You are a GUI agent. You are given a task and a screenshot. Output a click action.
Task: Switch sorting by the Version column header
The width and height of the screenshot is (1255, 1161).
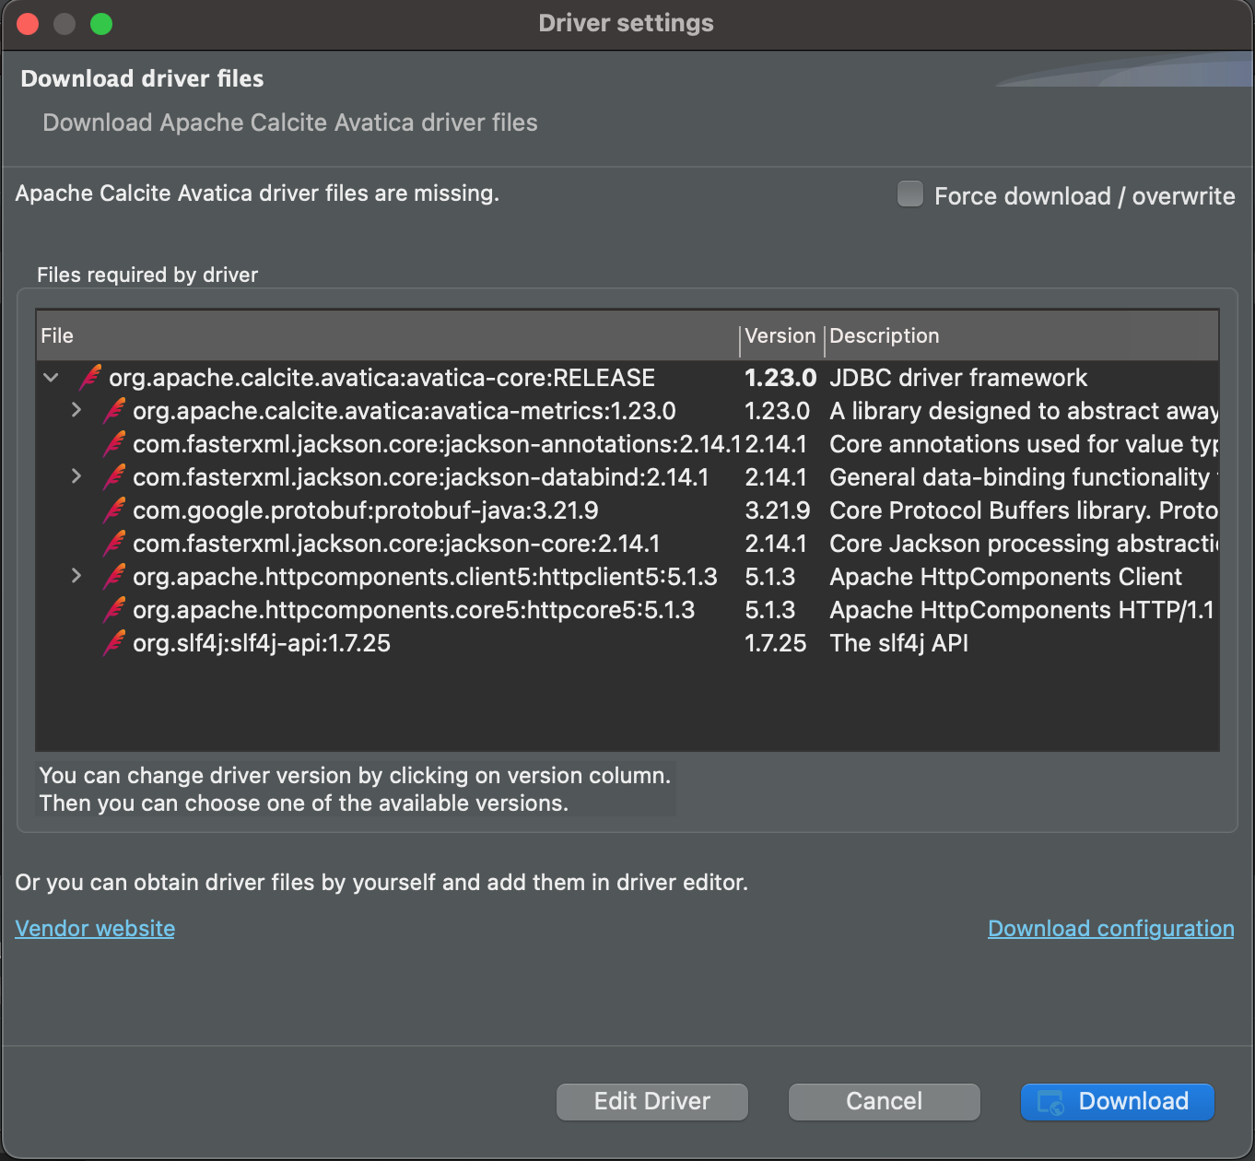[x=780, y=335]
